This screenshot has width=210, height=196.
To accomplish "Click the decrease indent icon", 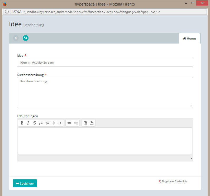I will (x=54, y=123).
